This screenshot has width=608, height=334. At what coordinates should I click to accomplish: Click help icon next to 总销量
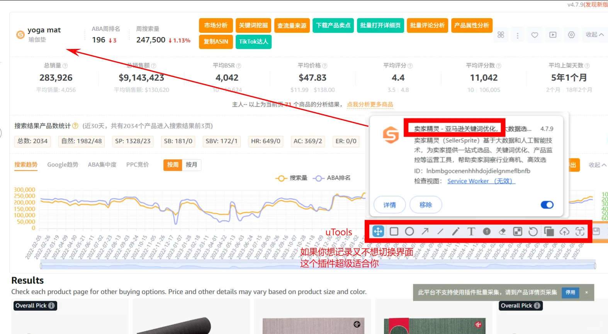[65, 66]
